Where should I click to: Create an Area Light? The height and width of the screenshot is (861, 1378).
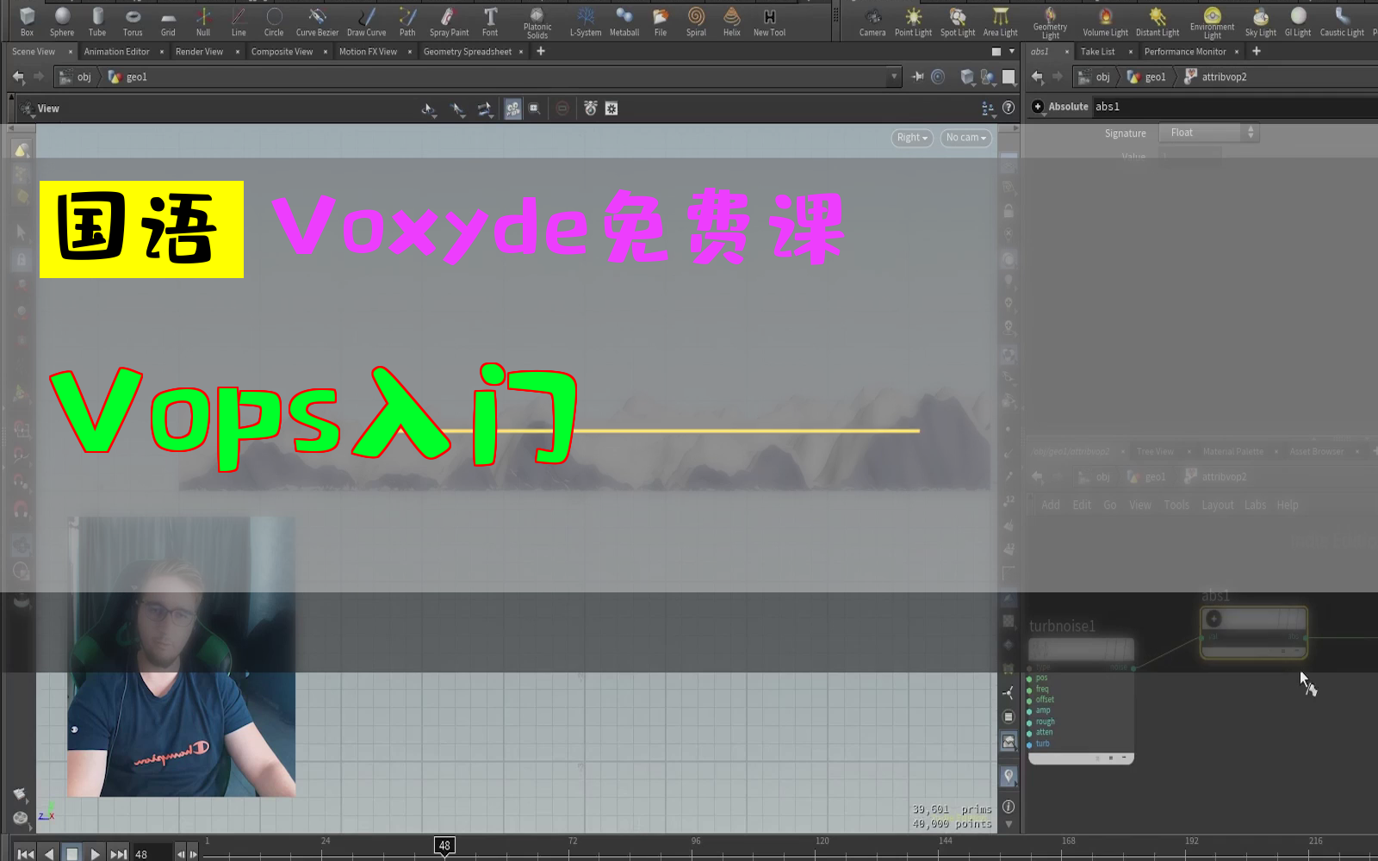1000,22
